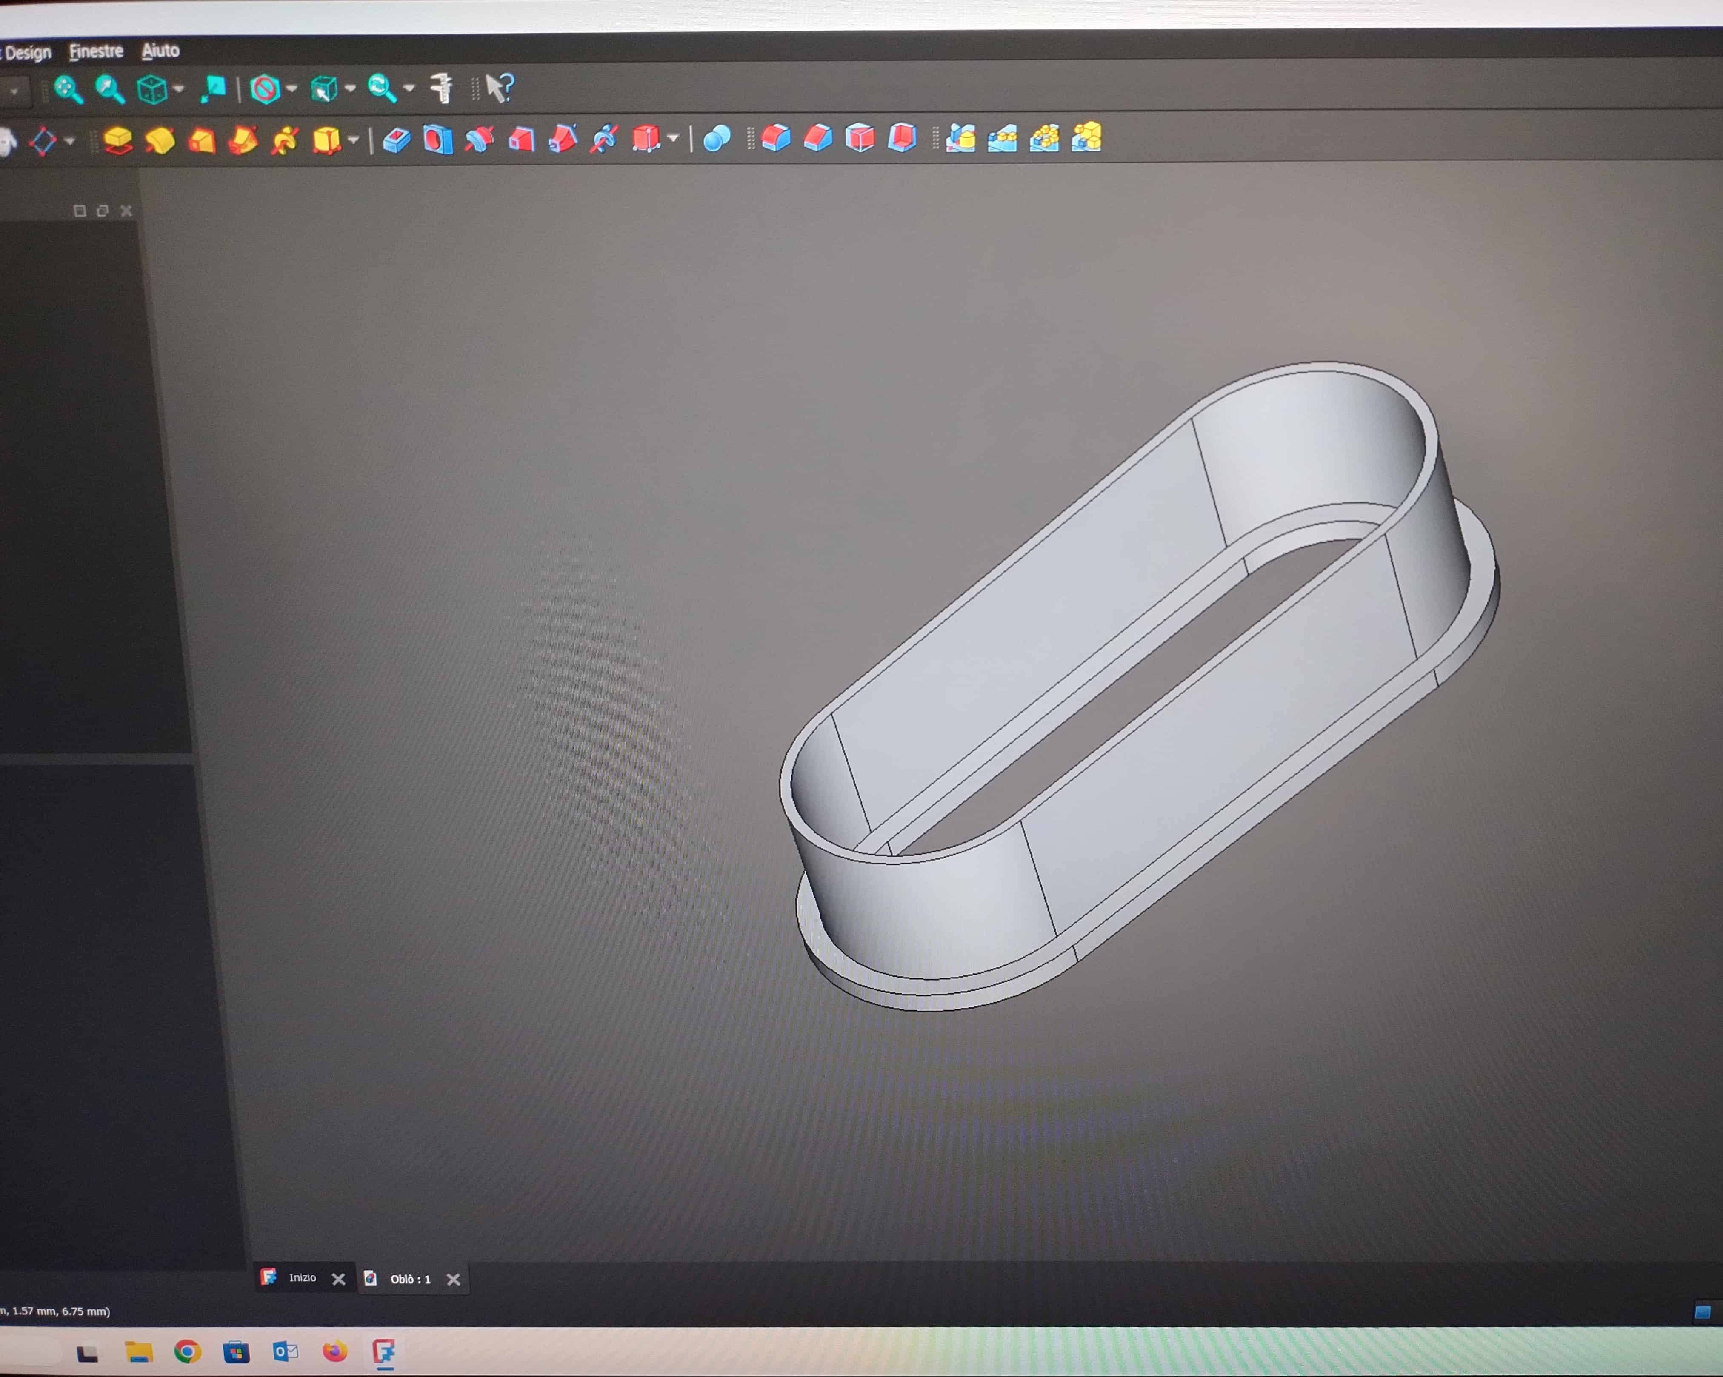Screen dimensions: 1723x1377
Task: Click the teal refresh magnifier icon
Action: pos(382,88)
